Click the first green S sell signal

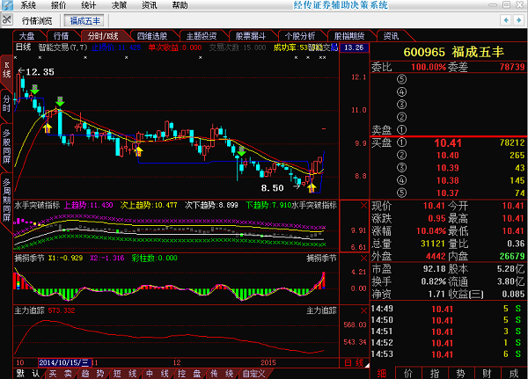34,89
